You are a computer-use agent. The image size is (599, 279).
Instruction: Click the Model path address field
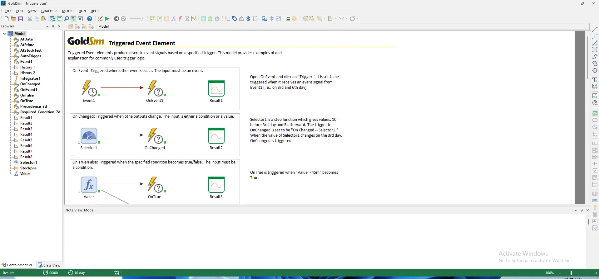343,26
